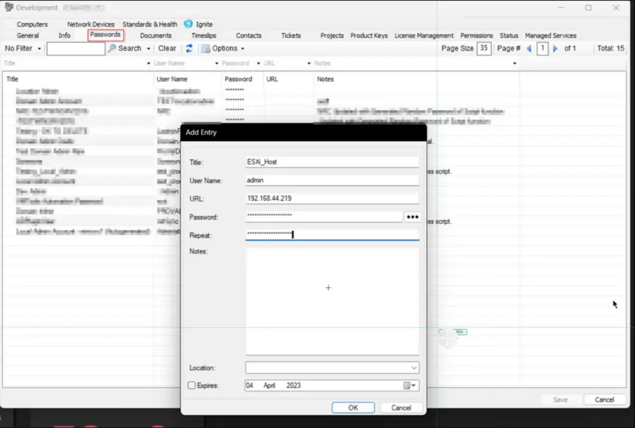The image size is (635, 428).
Task: Open the Title column filter dropdown
Action: pyautogui.click(x=148, y=64)
